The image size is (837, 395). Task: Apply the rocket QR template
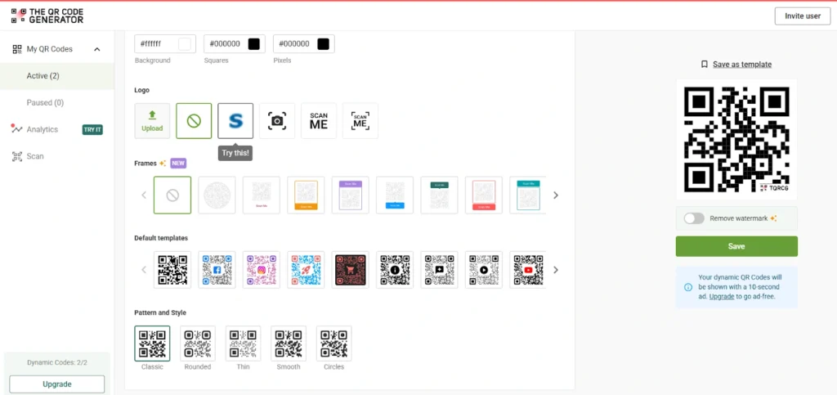(306, 270)
